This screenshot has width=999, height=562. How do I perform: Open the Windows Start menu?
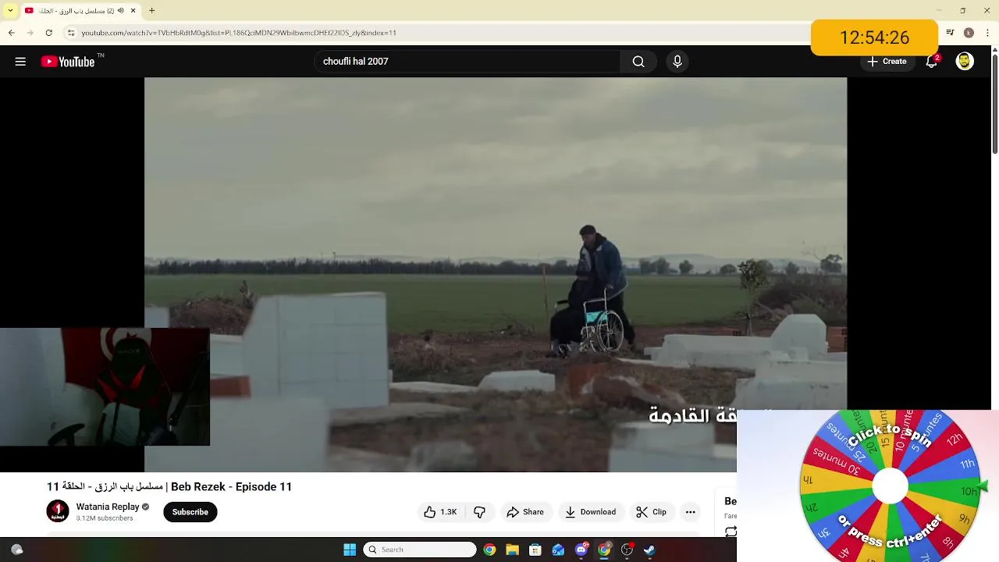[x=350, y=550]
